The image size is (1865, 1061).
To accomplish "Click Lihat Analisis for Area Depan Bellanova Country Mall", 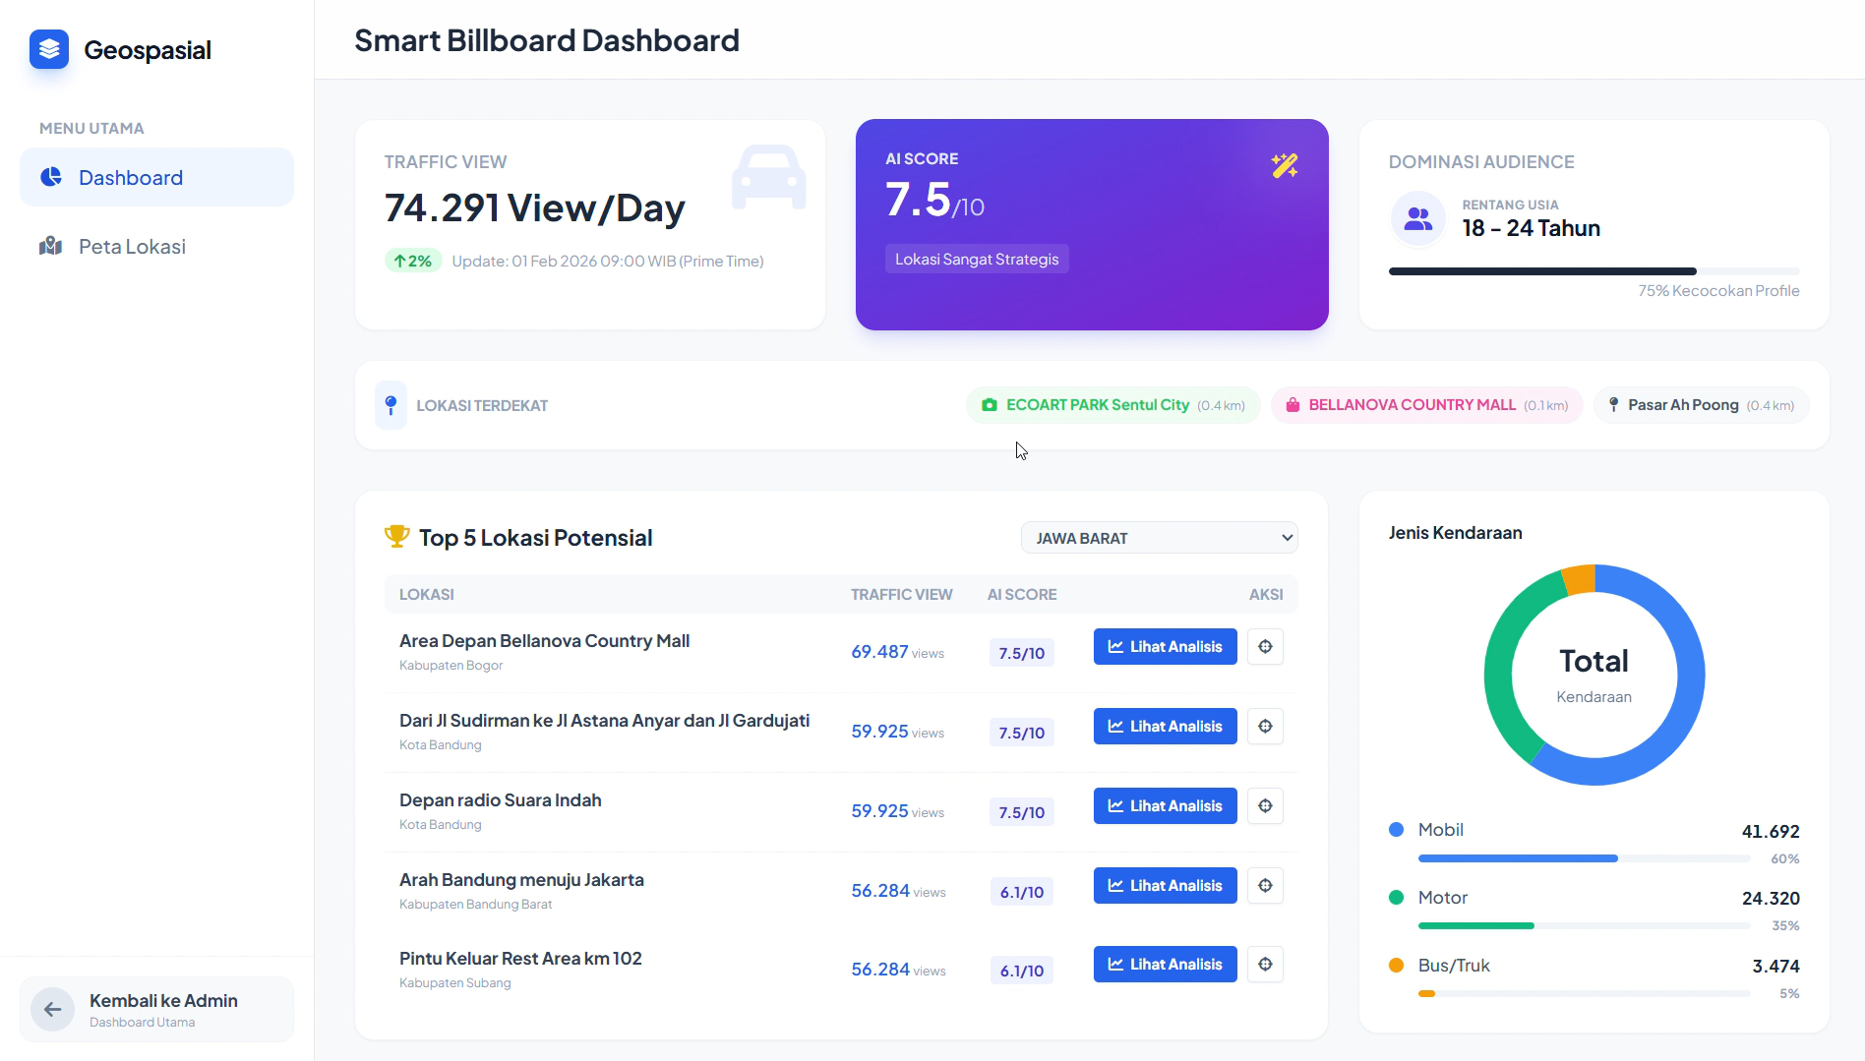I will pos(1165,647).
